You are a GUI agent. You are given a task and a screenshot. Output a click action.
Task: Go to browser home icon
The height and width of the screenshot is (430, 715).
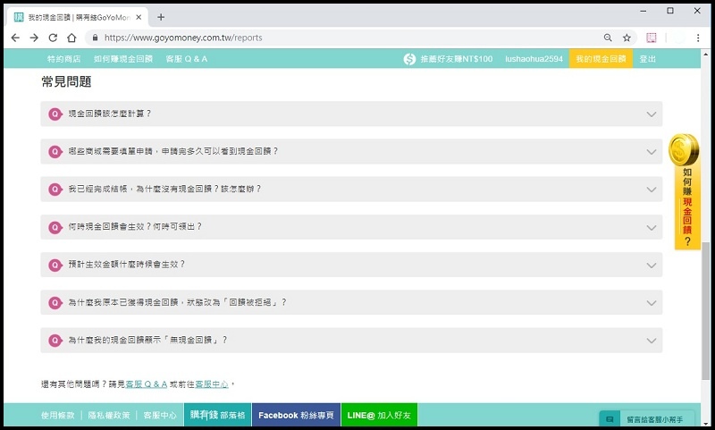coord(71,38)
